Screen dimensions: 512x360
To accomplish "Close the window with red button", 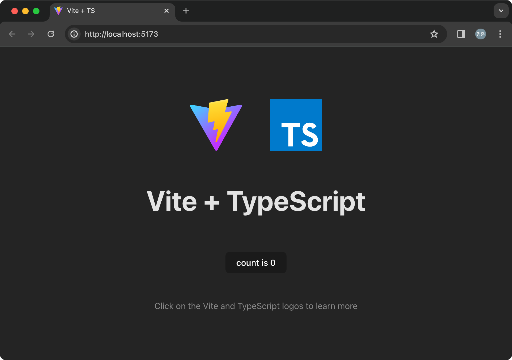I will [x=15, y=11].
